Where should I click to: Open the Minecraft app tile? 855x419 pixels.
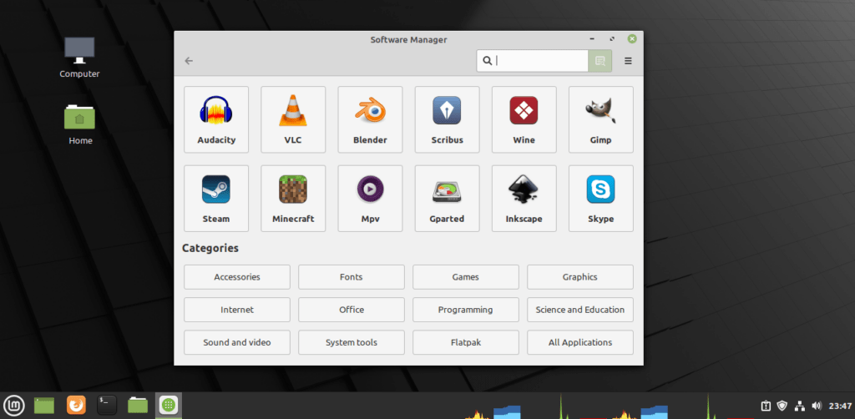click(x=293, y=199)
